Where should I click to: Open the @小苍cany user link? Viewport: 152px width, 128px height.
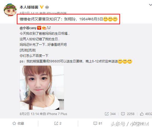pos(28,28)
